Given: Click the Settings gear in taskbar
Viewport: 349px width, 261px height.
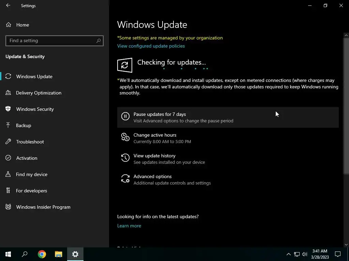Looking at the screenshot, I should (75, 254).
